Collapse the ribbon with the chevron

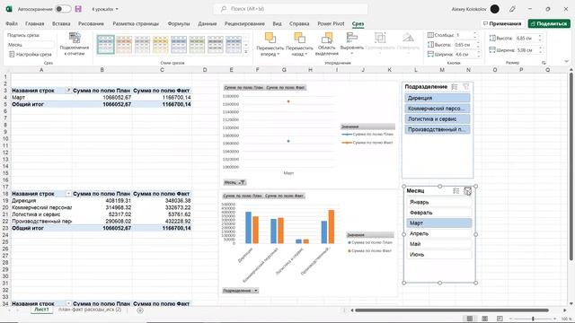566,62
